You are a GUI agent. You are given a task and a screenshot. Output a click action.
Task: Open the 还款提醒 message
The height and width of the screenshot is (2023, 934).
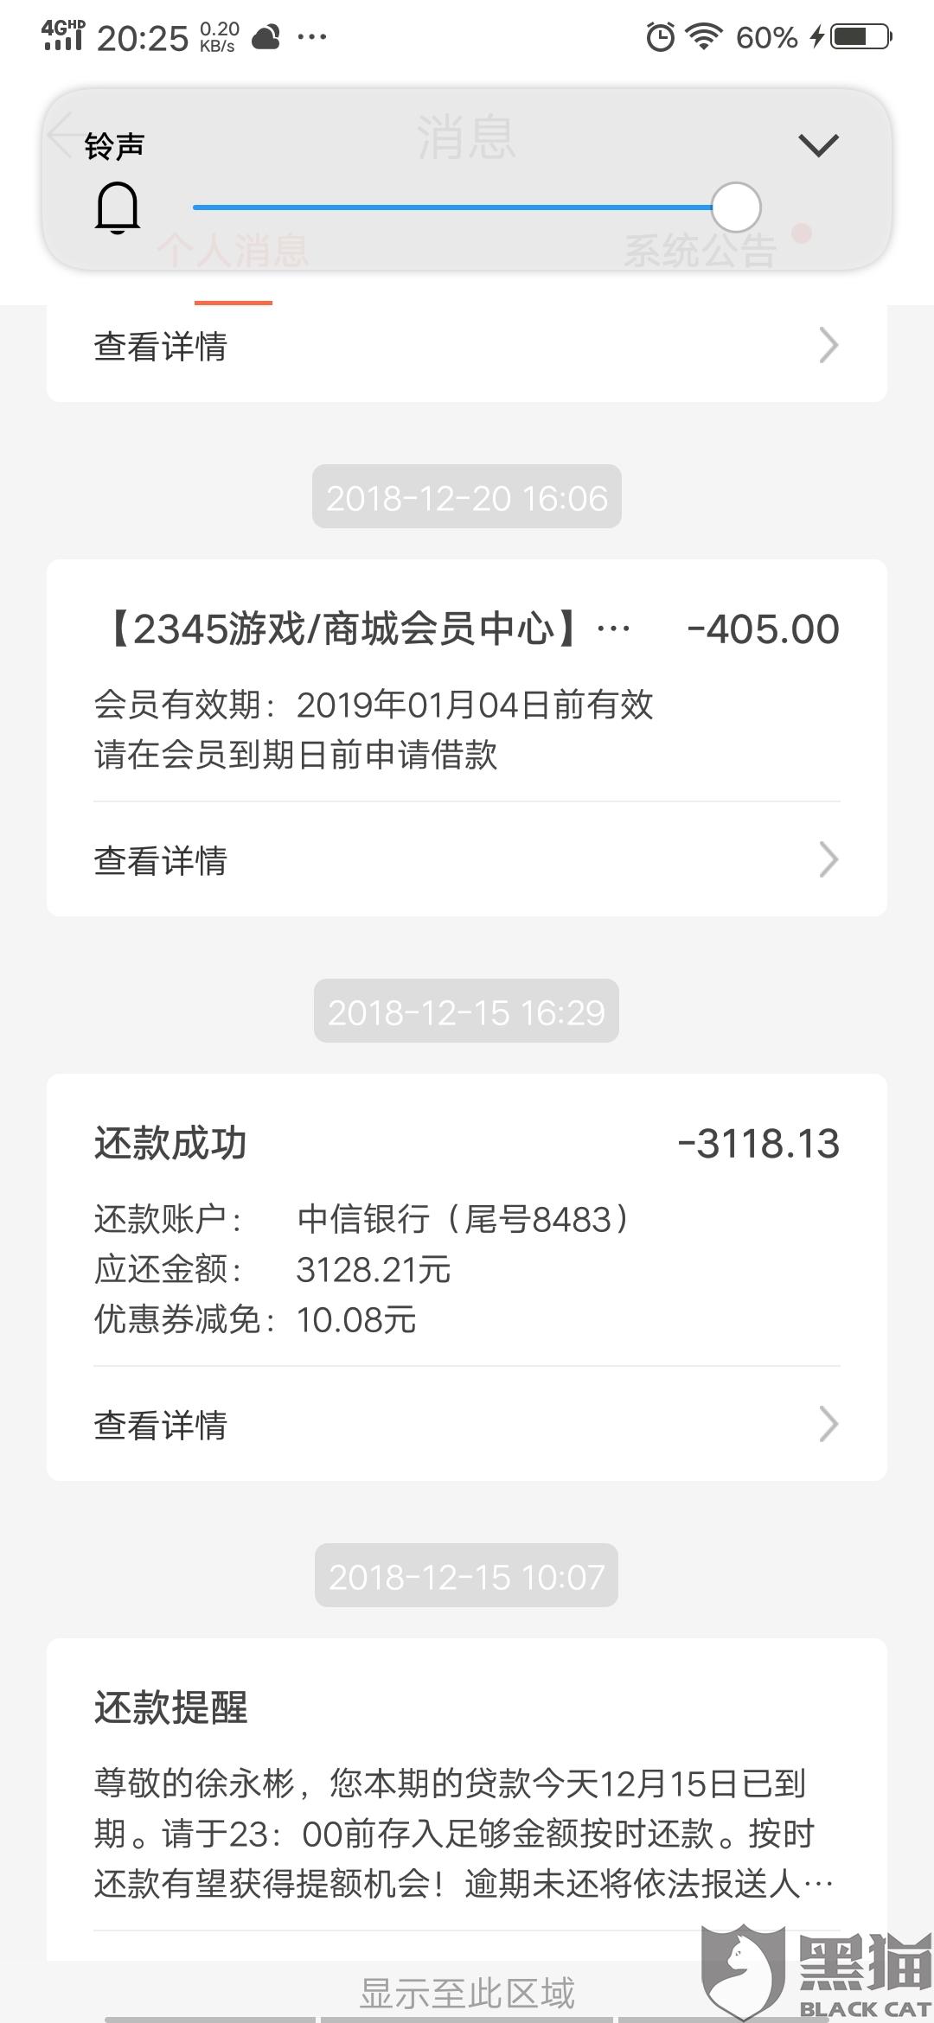[467, 1798]
